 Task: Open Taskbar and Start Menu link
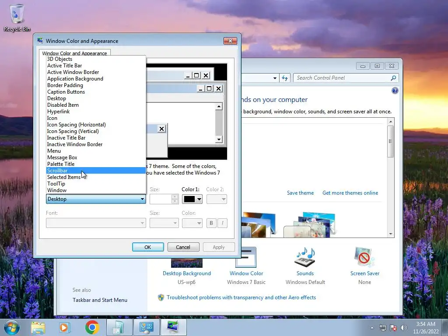(x=100, y=300)
